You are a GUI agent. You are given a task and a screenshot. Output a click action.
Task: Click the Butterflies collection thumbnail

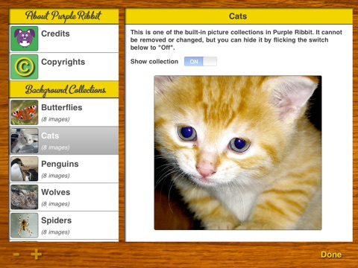(x=25, y=112)
